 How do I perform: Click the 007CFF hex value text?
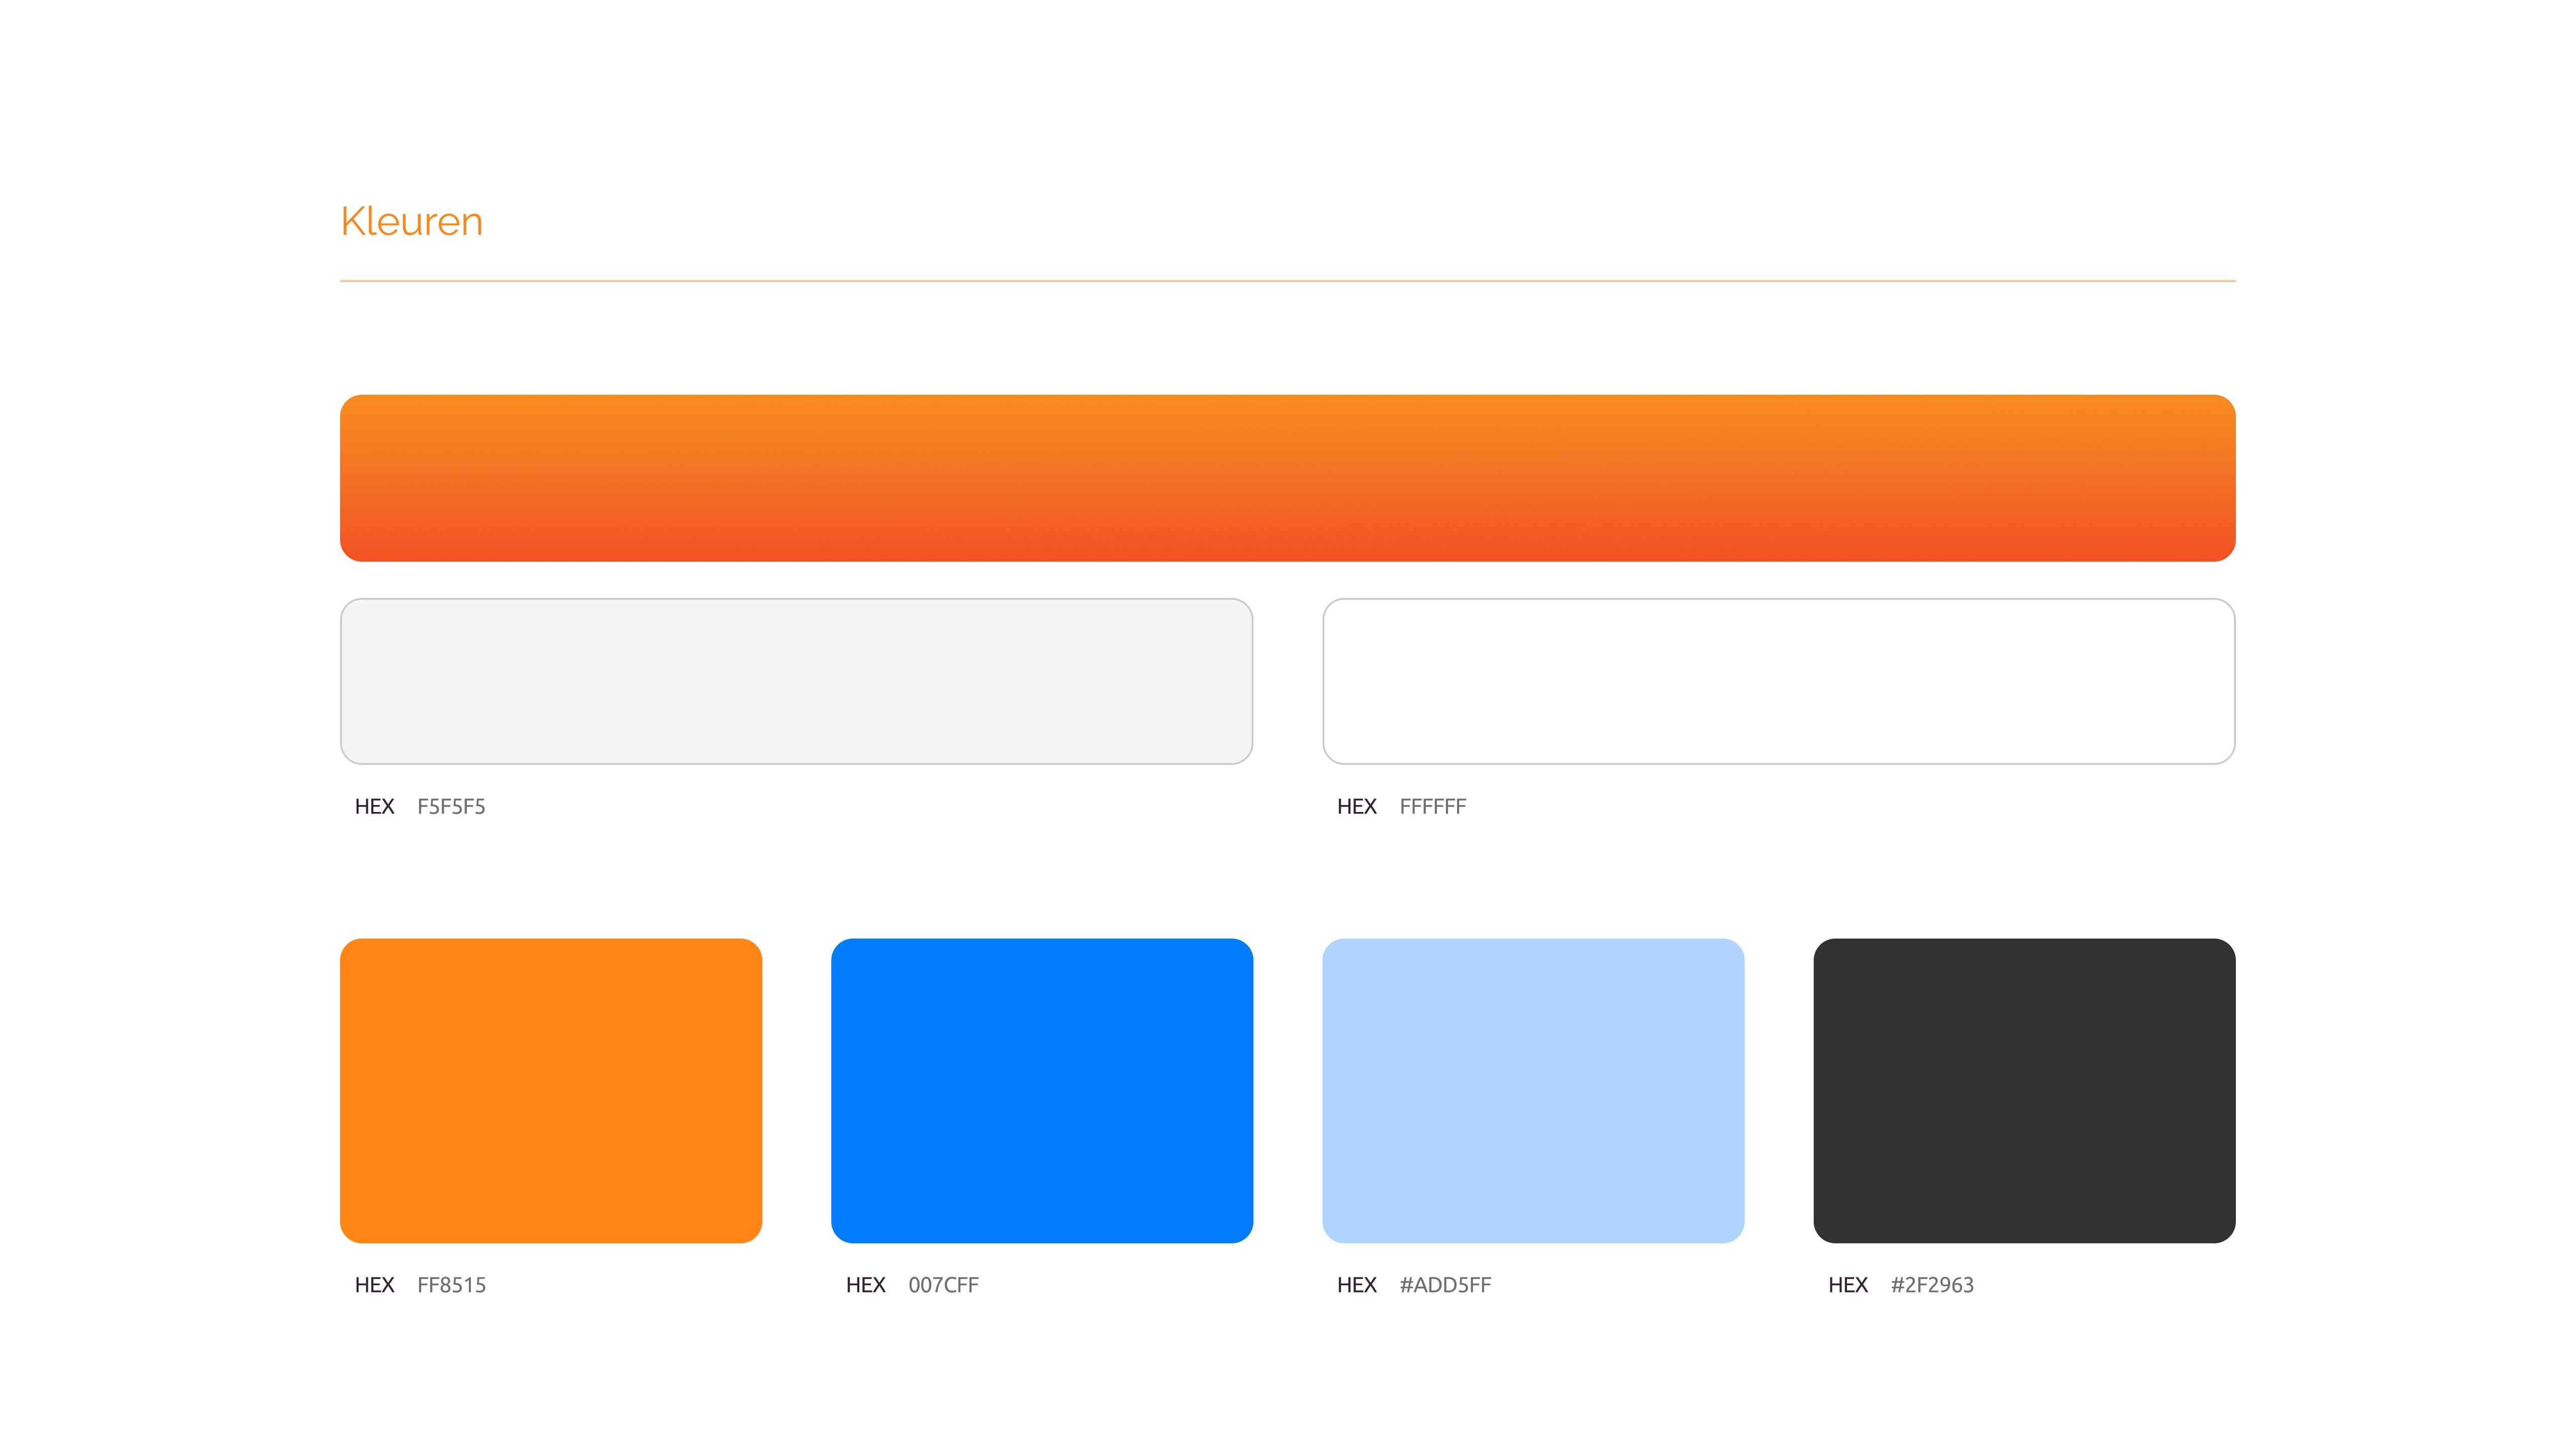coord(943,1285)
